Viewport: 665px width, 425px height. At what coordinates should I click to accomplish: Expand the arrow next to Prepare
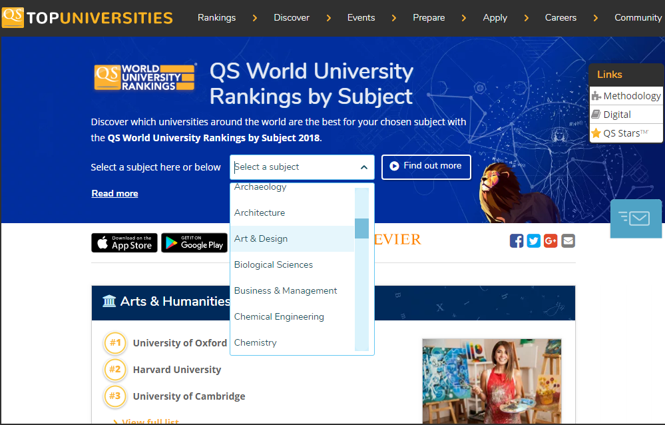click(x=464, y=18)
